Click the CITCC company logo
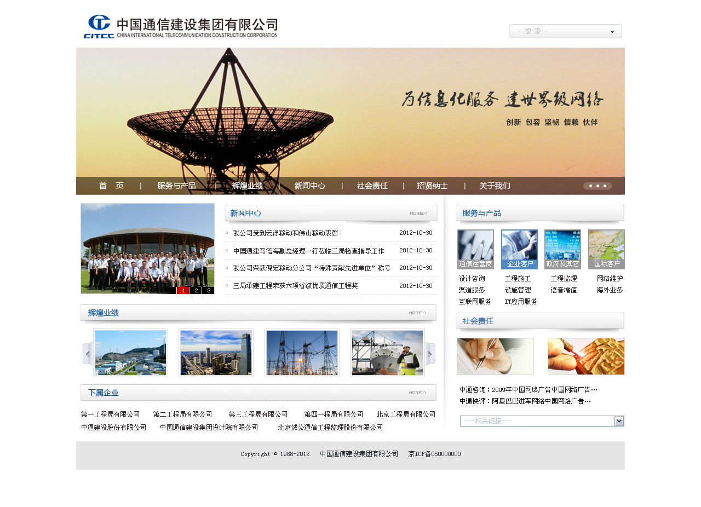 coord(180,27)
